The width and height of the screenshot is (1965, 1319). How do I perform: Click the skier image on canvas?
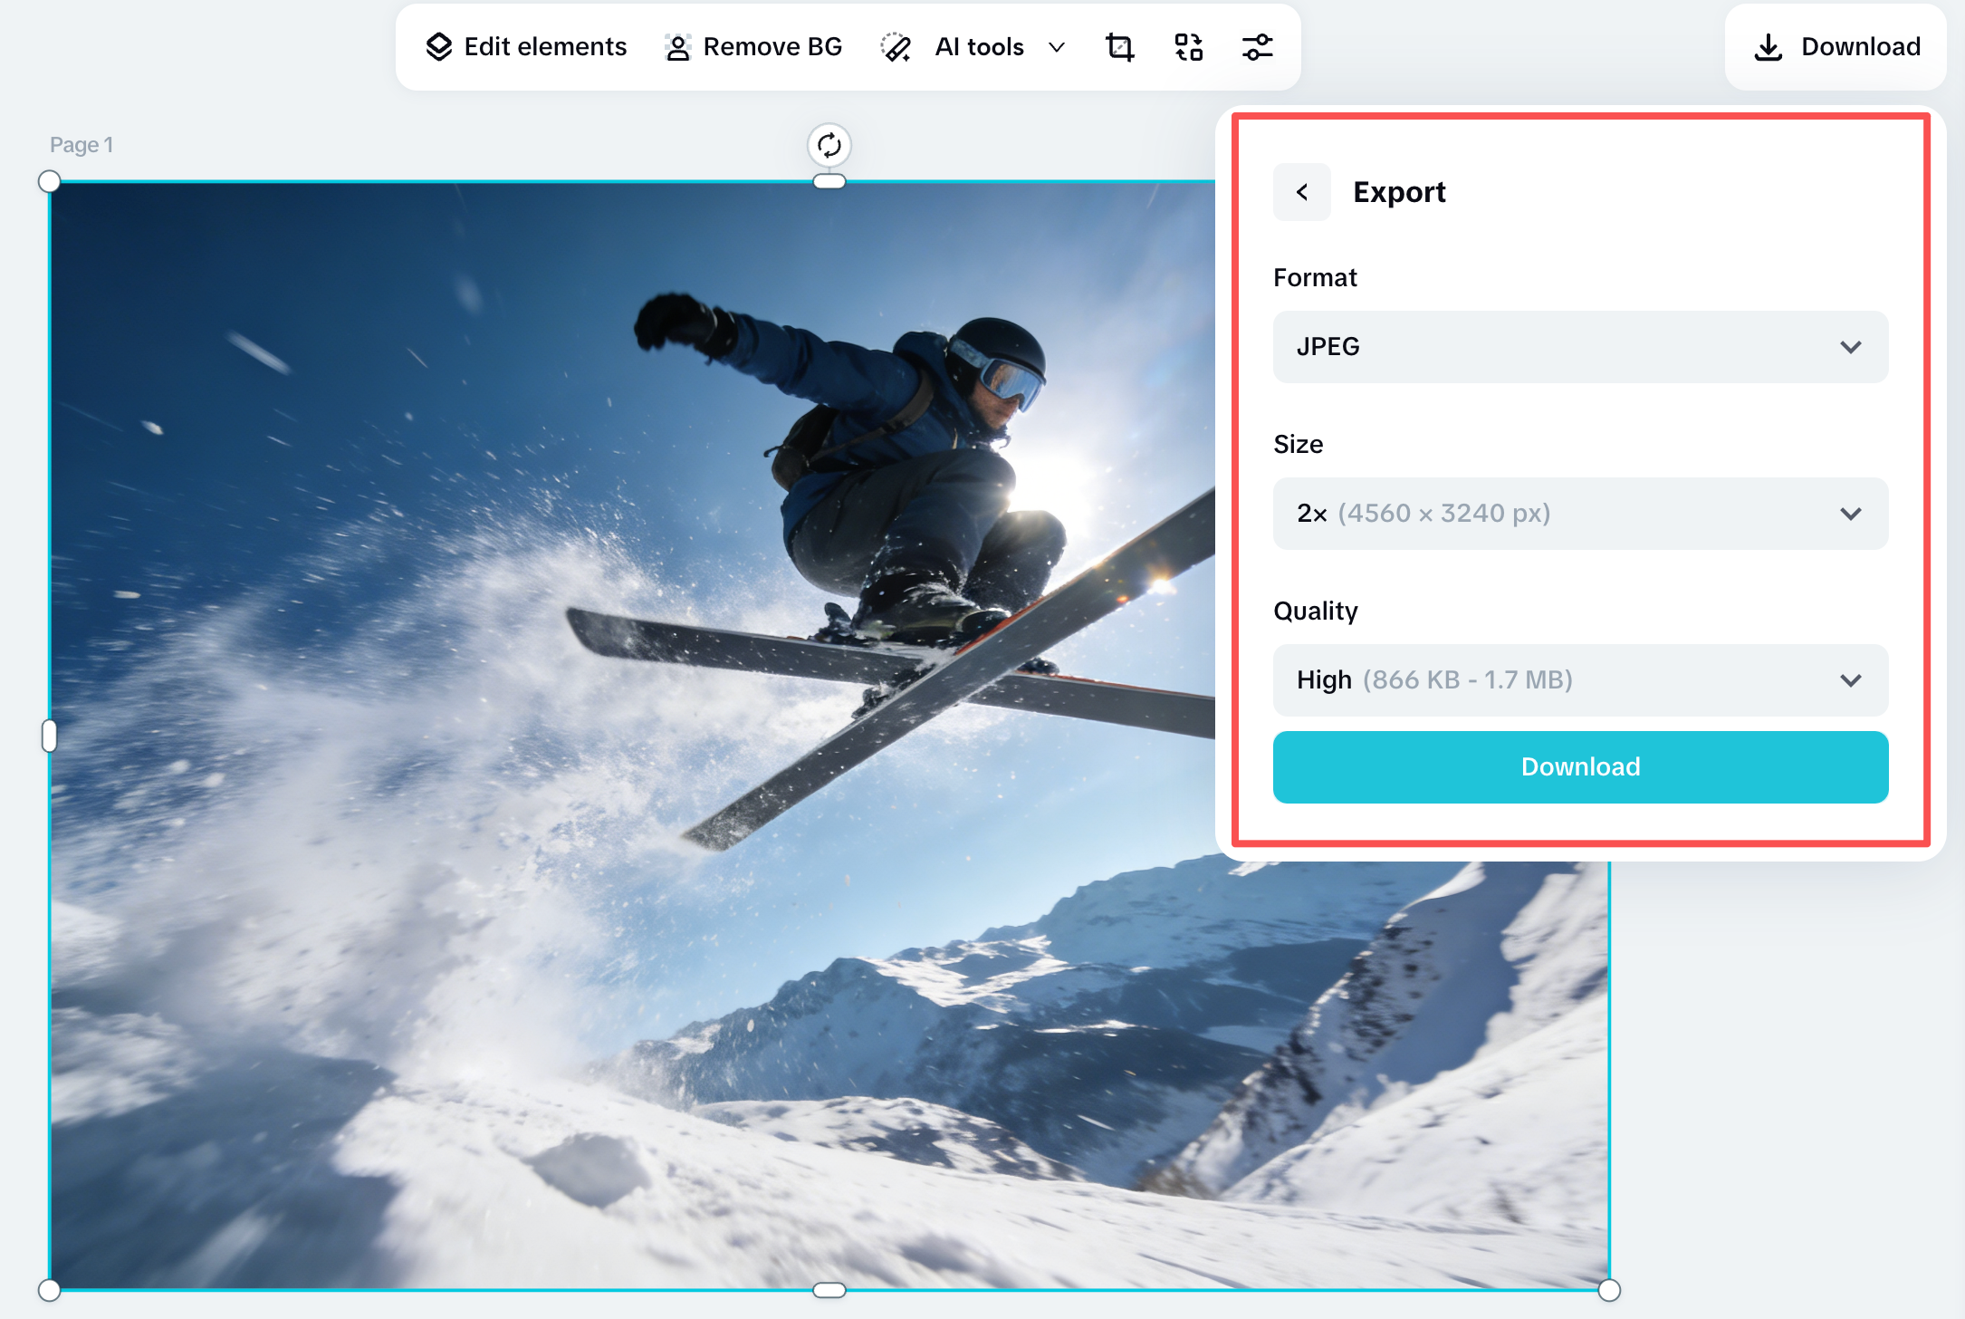634,725
